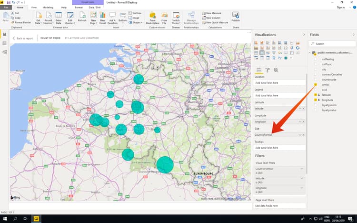Select the Format paint roller icon
The height and width of the screenshot is (223, 357).
268,70
